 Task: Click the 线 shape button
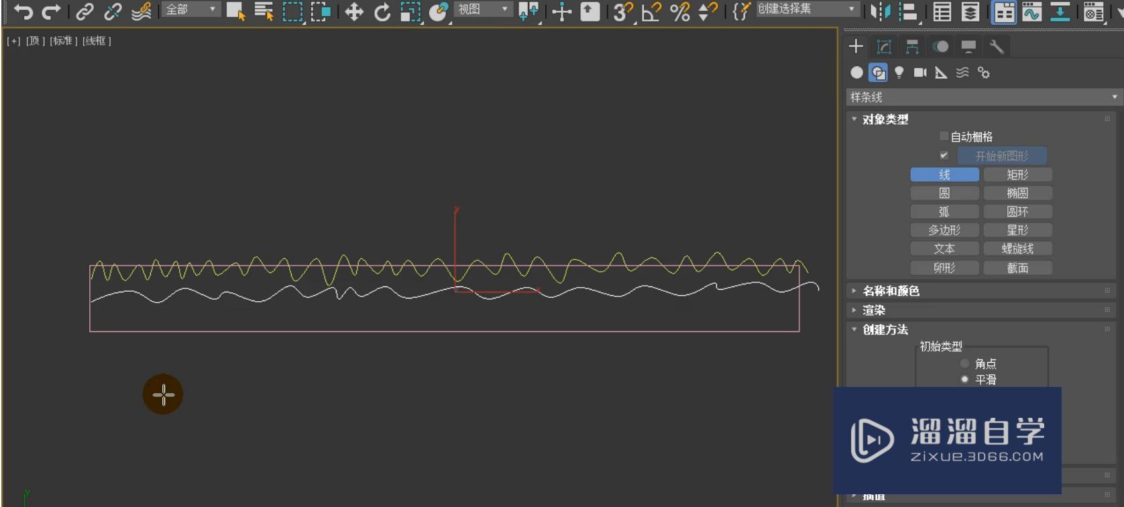[x=944, y=174]
